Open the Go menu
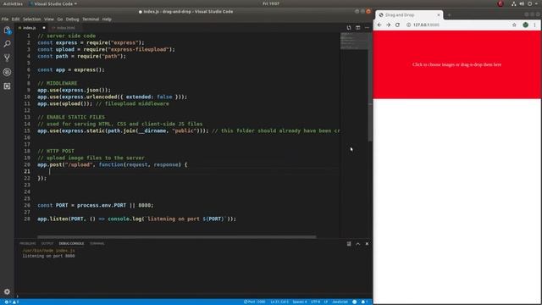Screen dimensions: 542x305 coord(60,19)
